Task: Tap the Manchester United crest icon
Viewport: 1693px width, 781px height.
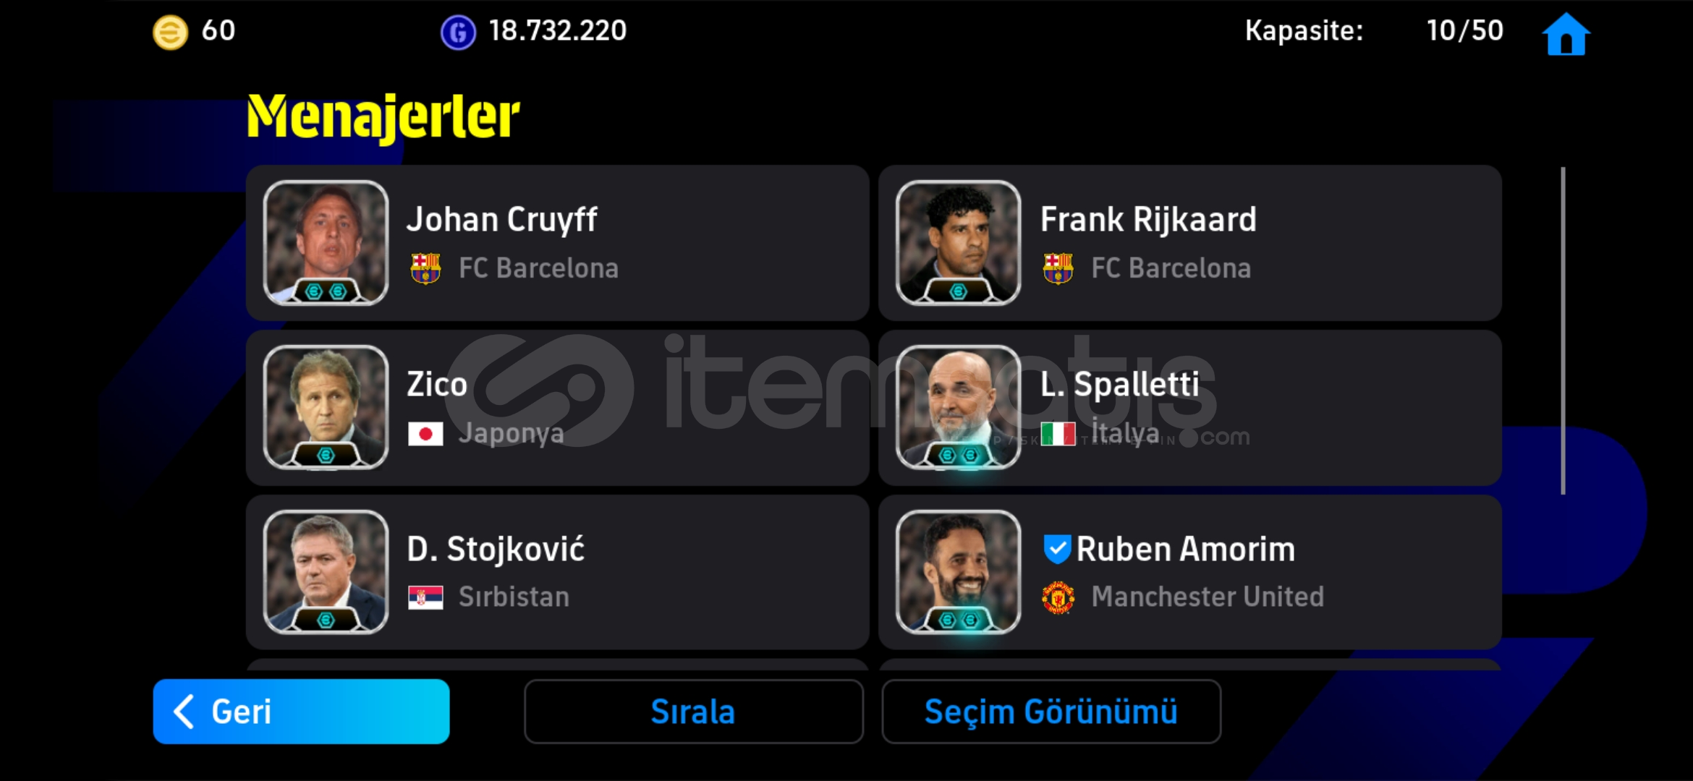Action: (1058, 597)
